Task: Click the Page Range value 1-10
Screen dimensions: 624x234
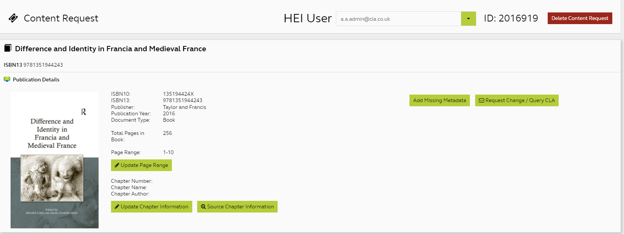Action: click(168, 153)
